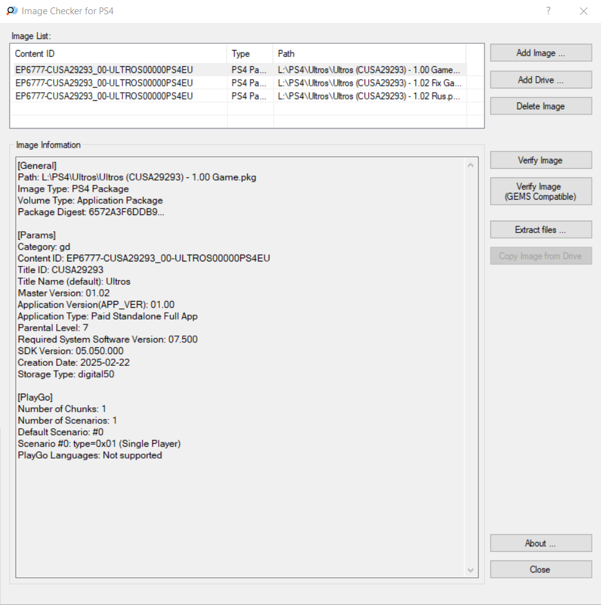The height and width of the screenshot is (605, 601).
Task: Open the Add Drive dialog
Action: tap(541, 80)
